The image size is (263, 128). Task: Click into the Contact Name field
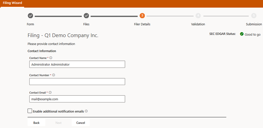coord(77,64)
